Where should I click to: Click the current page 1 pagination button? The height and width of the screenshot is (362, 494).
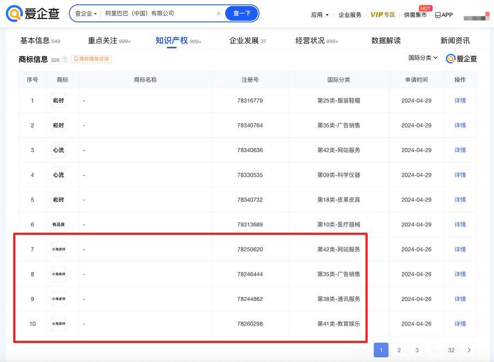point(381,350)
